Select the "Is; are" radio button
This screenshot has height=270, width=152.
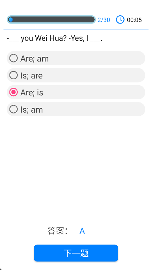click(x=13, y=75)
